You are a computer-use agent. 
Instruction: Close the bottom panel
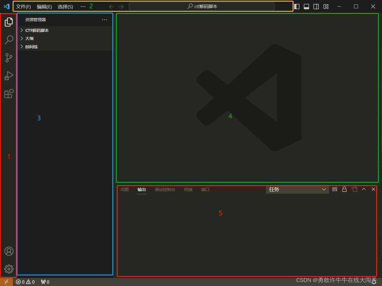[x=373, y=189]
